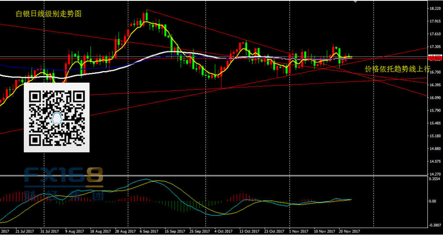This screenshot has width=443, height=235.
Task: Click the 0.3554 MACD scale label
Action: [434, 179]
